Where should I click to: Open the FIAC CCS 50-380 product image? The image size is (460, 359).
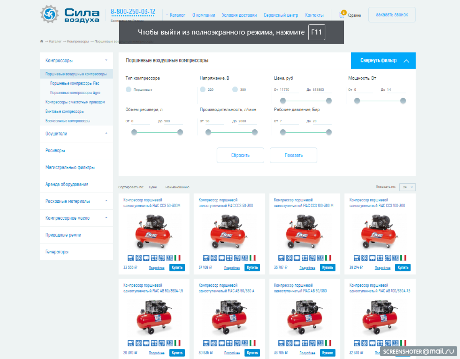pos(229,232)
